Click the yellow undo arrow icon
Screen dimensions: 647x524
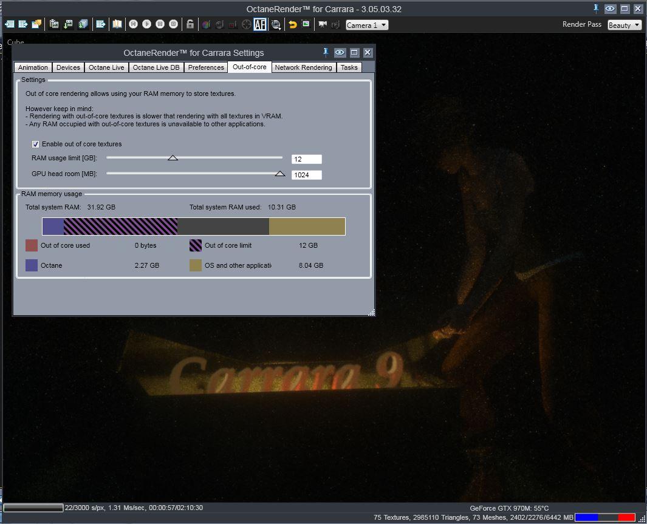point(293,25)
